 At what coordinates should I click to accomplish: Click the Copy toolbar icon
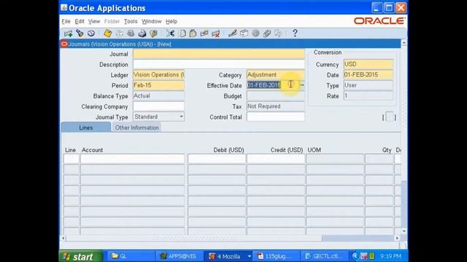[182, 33]
